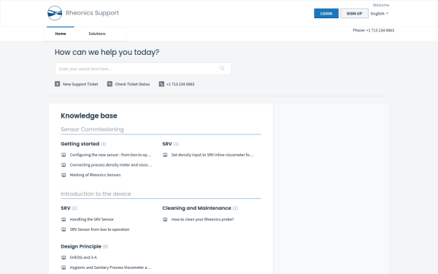Switch to the Home tab
This screenshot has width=438, height=274.
(61, 34)
